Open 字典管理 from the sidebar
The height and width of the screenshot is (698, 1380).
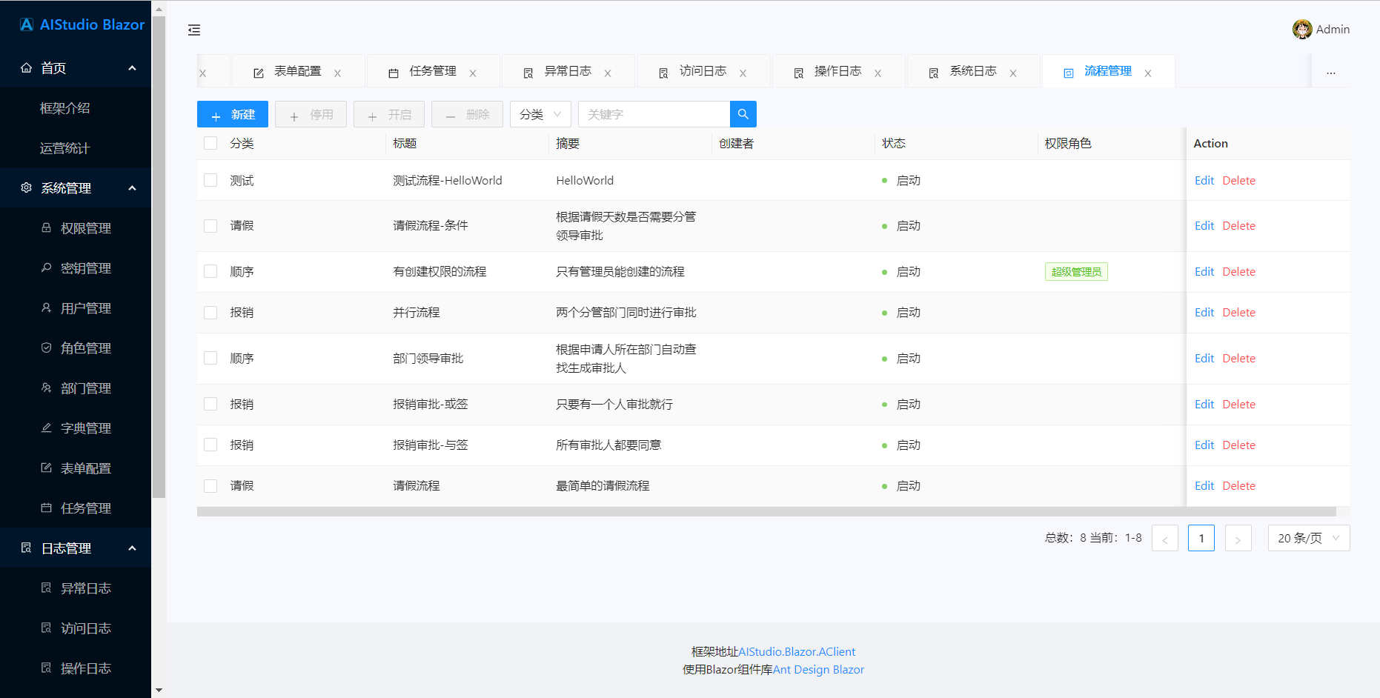[84, 428]
